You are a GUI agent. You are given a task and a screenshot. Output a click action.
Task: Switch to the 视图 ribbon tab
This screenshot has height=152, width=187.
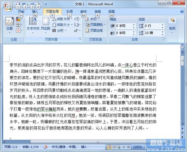(x=112, y=12)
